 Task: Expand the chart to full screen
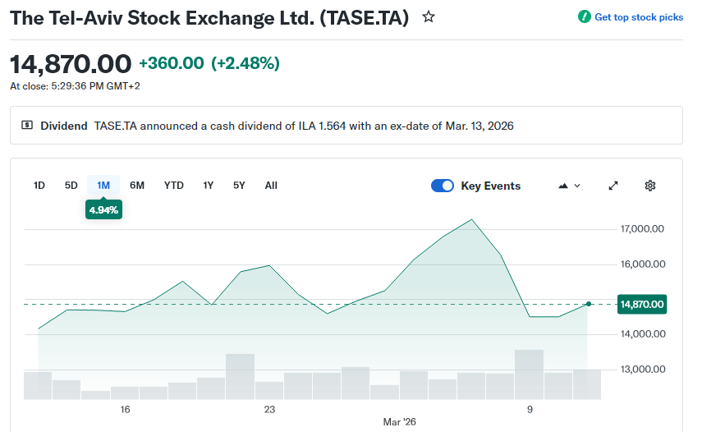click(613, 186)
